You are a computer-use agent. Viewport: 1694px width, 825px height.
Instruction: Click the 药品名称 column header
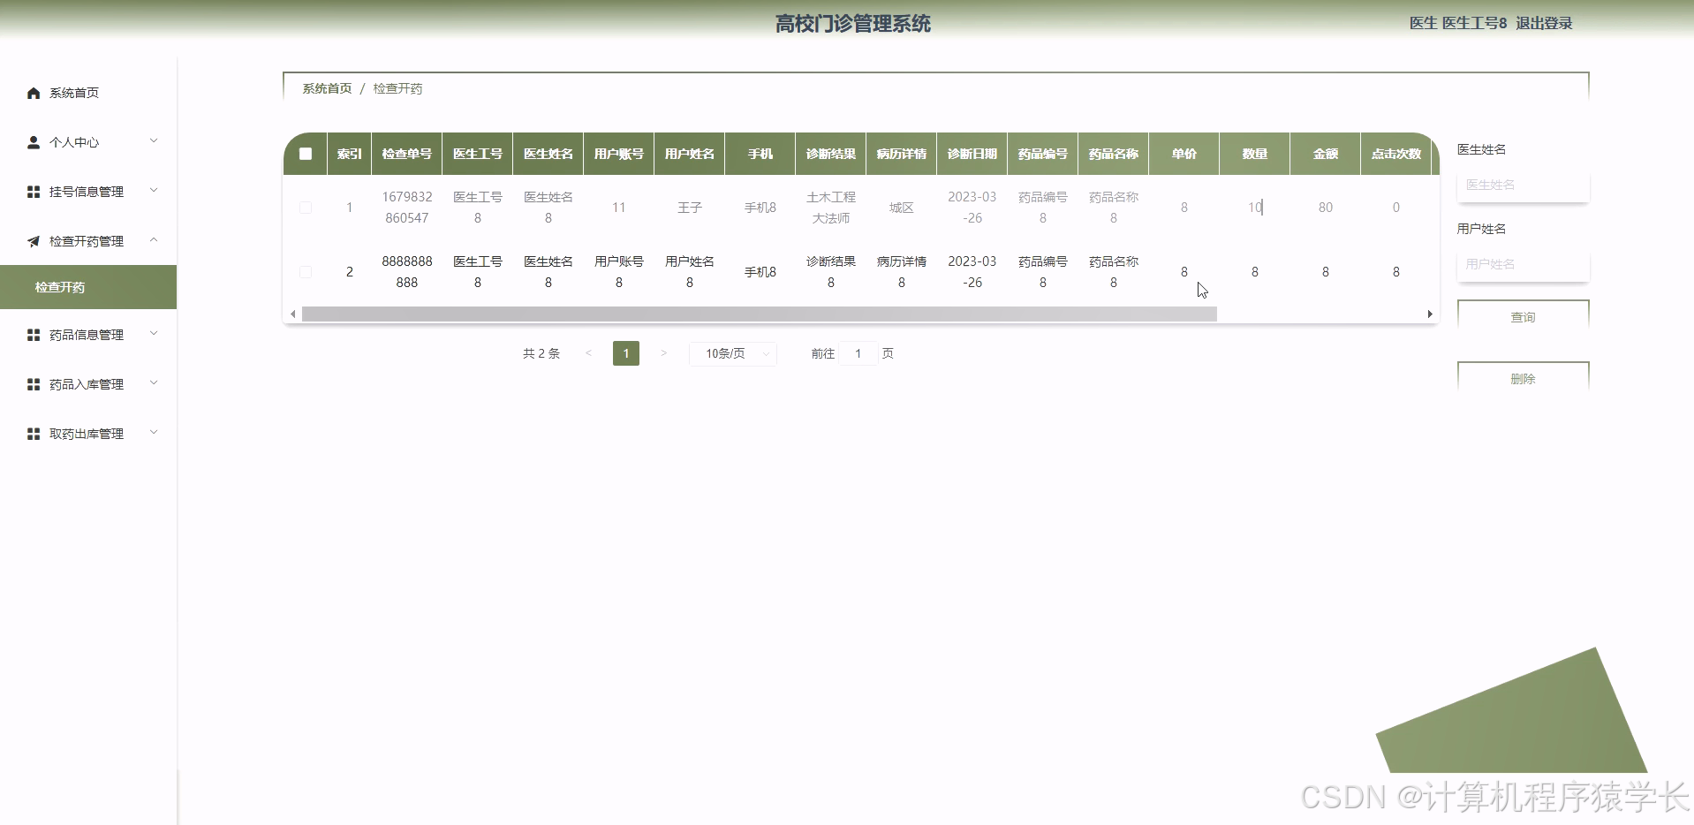(x=1114, y=154)
